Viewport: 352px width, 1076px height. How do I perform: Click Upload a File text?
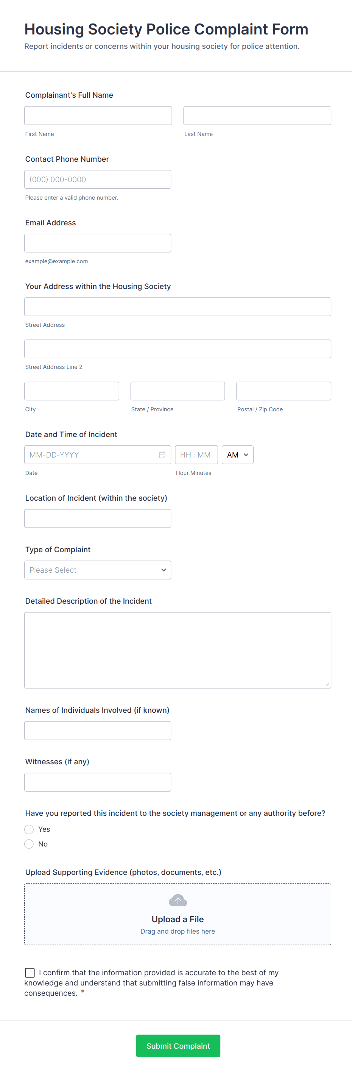(178, 919)
